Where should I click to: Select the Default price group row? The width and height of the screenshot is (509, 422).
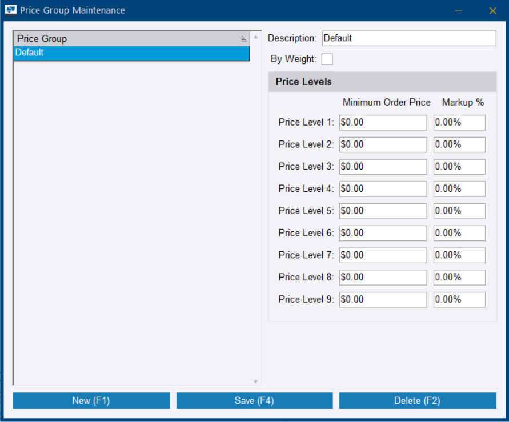coord(131,53)
